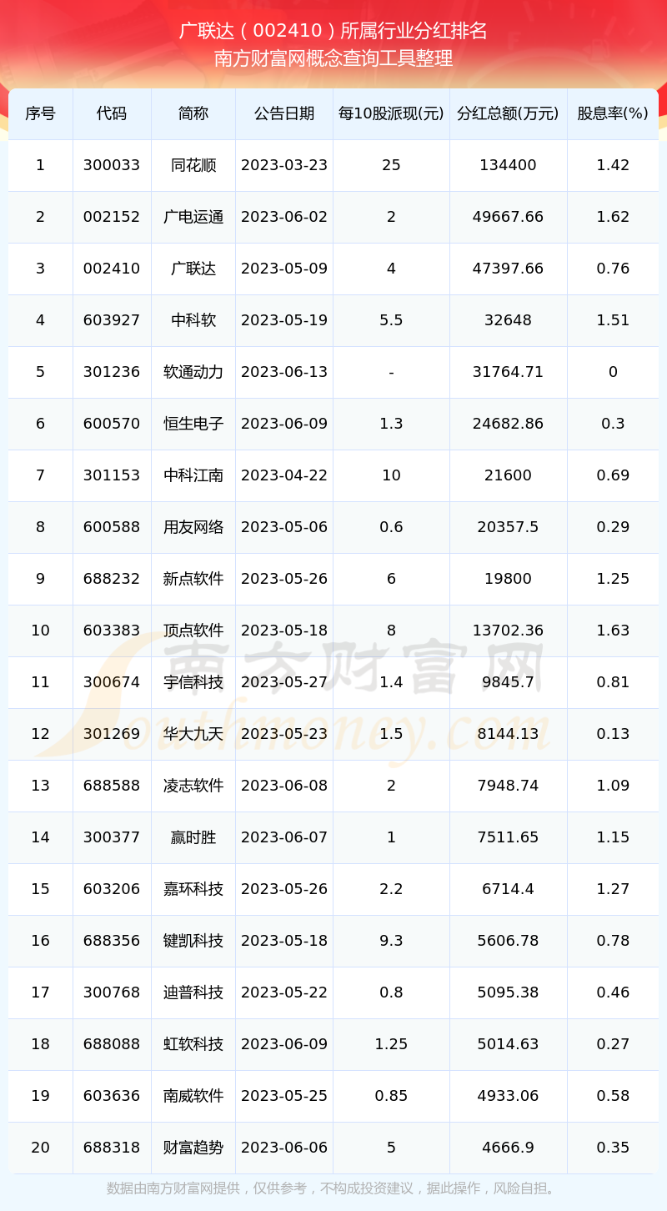This screenshot has width=667, height=1211.
Task: Click stock code 600588
Action: (112, 527)
